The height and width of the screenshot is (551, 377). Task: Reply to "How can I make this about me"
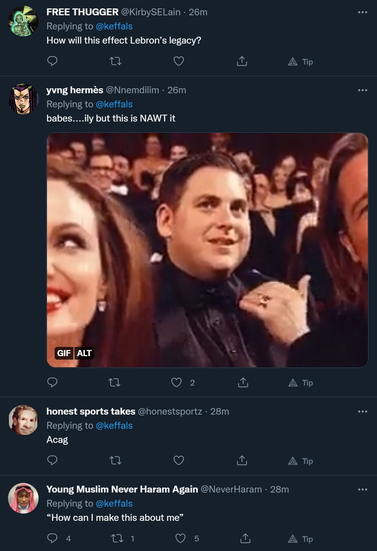click(x=52, y=538)
